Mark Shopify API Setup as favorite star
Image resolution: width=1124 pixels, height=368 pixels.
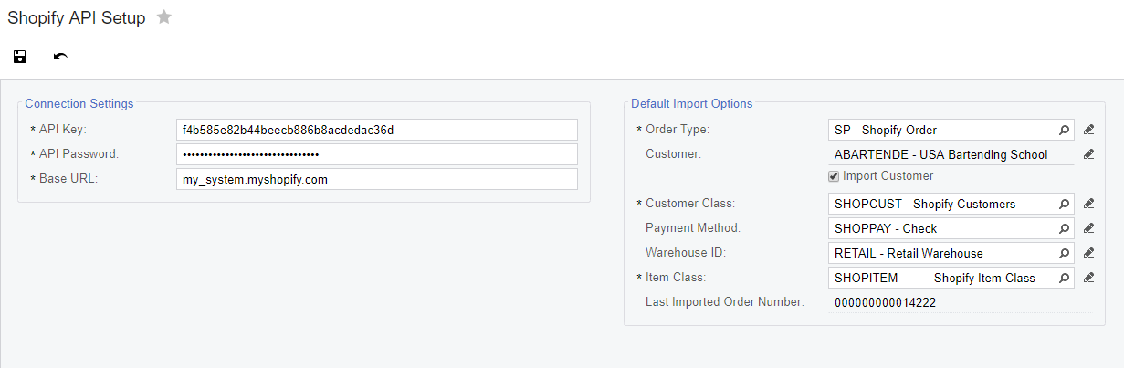164,17
